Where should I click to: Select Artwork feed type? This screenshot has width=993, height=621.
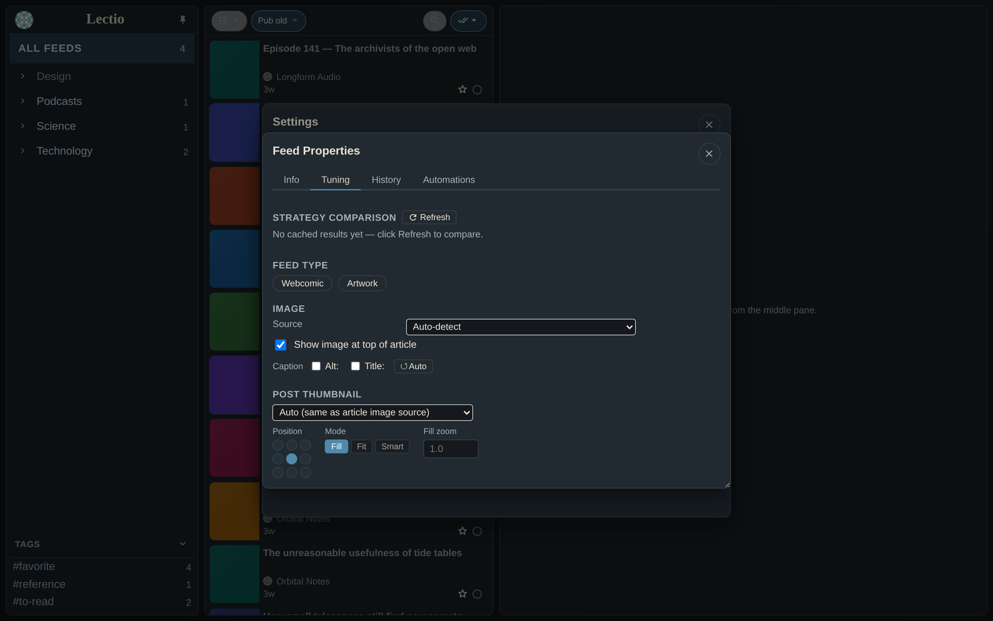pyautogui.click(x=362, y=283)
